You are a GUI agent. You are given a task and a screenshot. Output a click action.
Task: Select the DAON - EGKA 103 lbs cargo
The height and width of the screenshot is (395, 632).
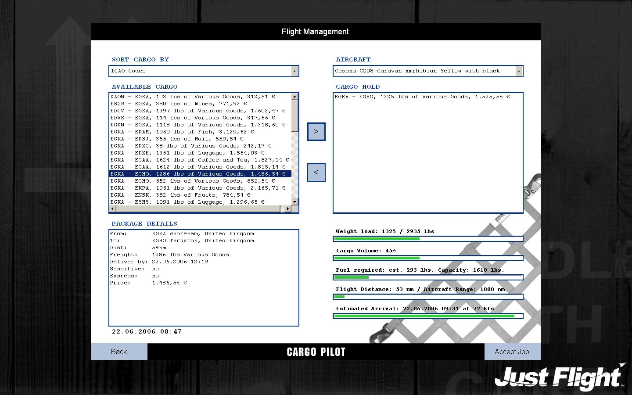(x=201, y=97)
